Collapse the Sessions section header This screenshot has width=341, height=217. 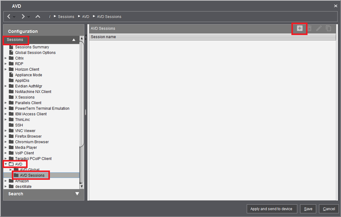coord(74,40)
